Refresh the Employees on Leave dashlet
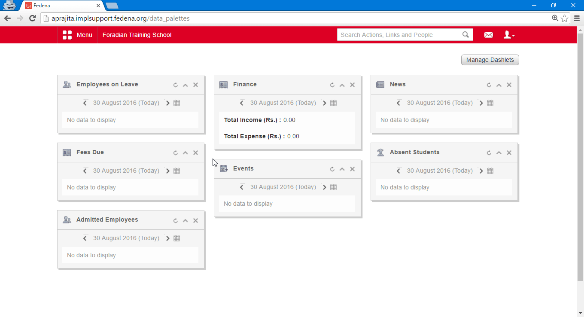This screenshot has height=317, width=584. 176,85
